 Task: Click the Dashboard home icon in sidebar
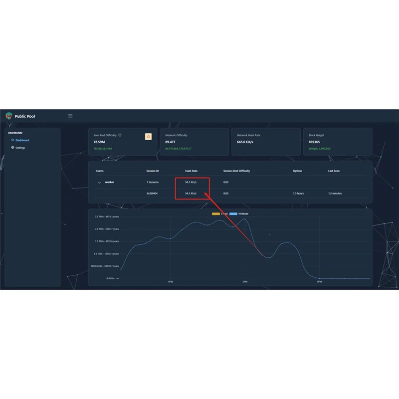click(12, 140)
